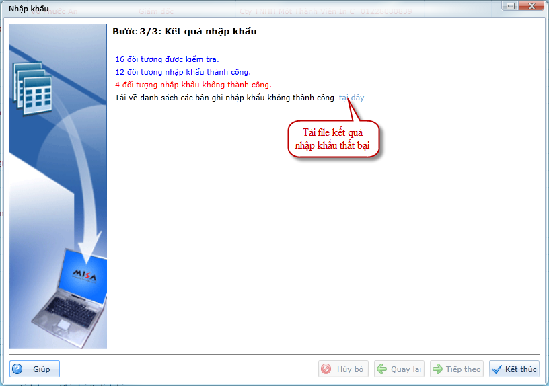Click the left arrow icon on Quay lại
Screen dimensions: 549x386
(x=382, y=369)
